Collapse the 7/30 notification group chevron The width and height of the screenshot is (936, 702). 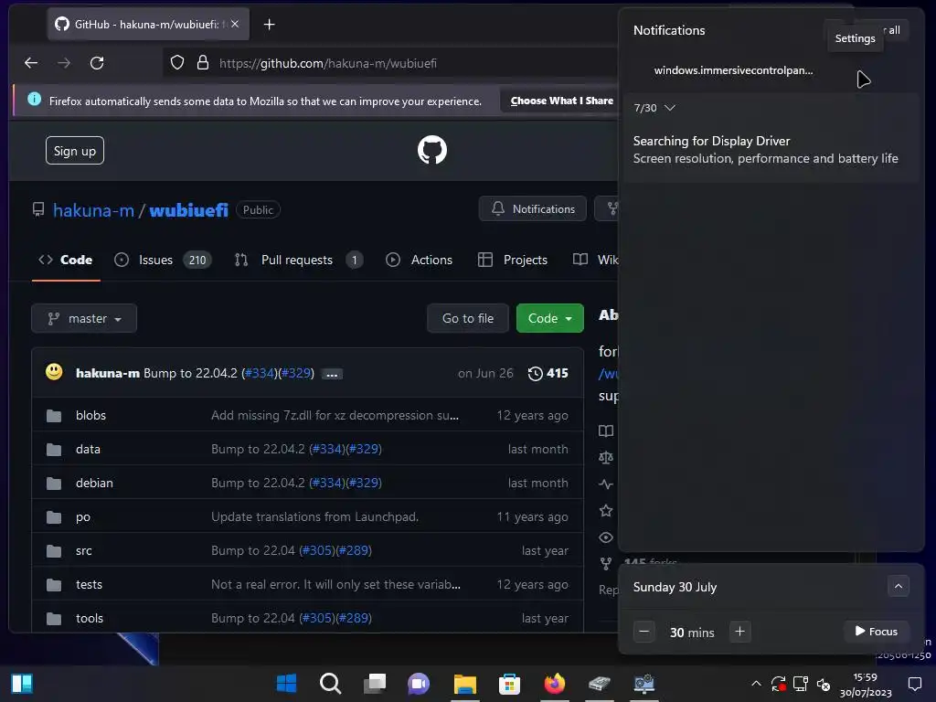670,108
